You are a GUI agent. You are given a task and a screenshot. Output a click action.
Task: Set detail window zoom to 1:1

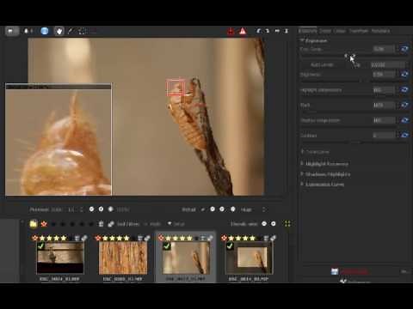(233, 209)
